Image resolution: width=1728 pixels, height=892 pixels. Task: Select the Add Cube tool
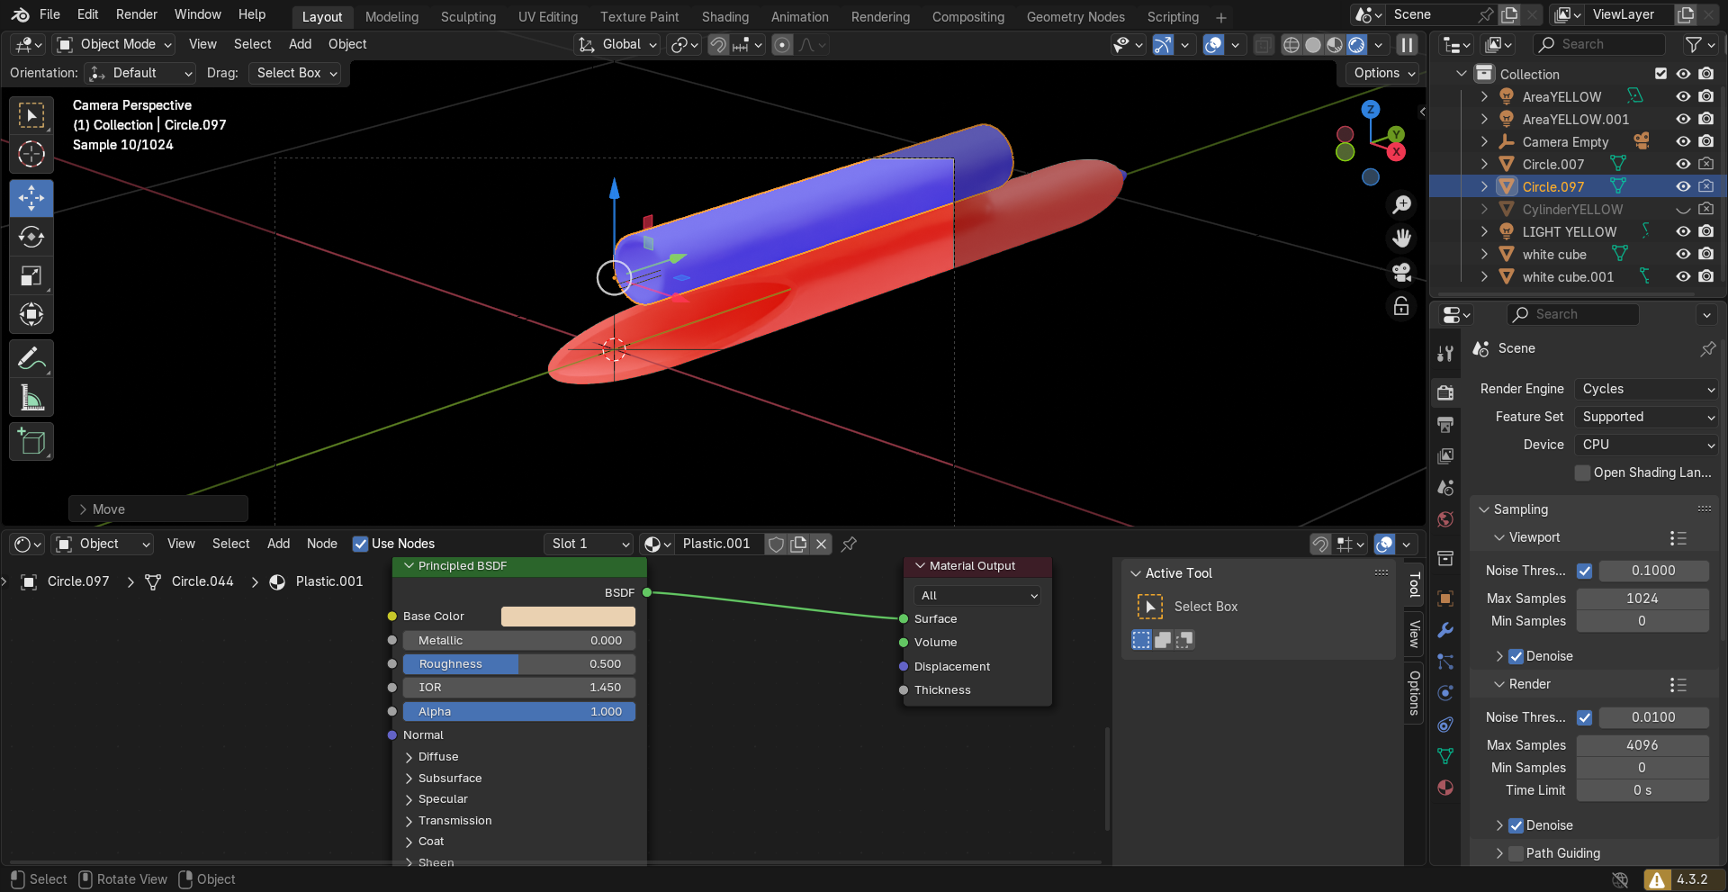[31, 442]
